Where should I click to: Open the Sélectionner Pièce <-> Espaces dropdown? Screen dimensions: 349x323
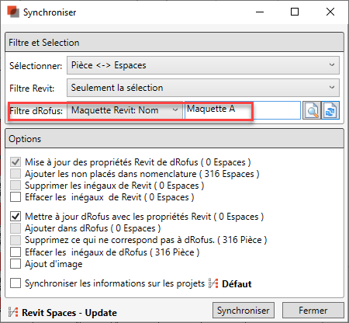tap(203, 65)
